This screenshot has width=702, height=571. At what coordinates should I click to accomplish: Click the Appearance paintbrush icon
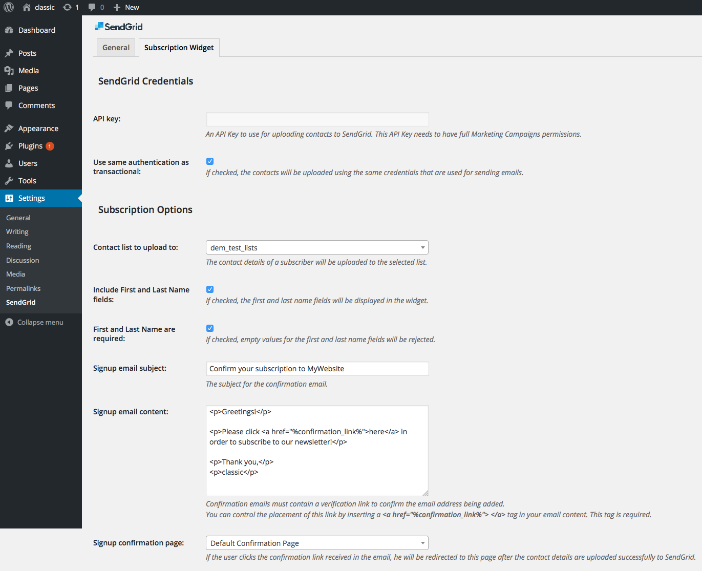9,129
